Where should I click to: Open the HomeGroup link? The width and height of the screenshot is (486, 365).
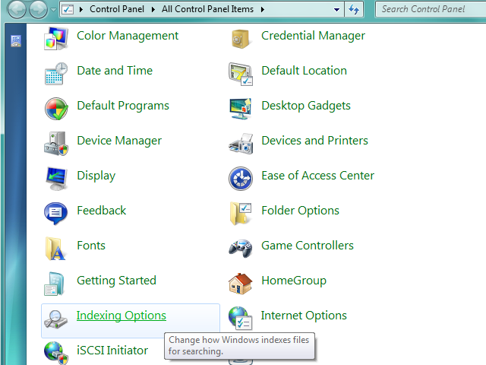(x=294, y=281)
